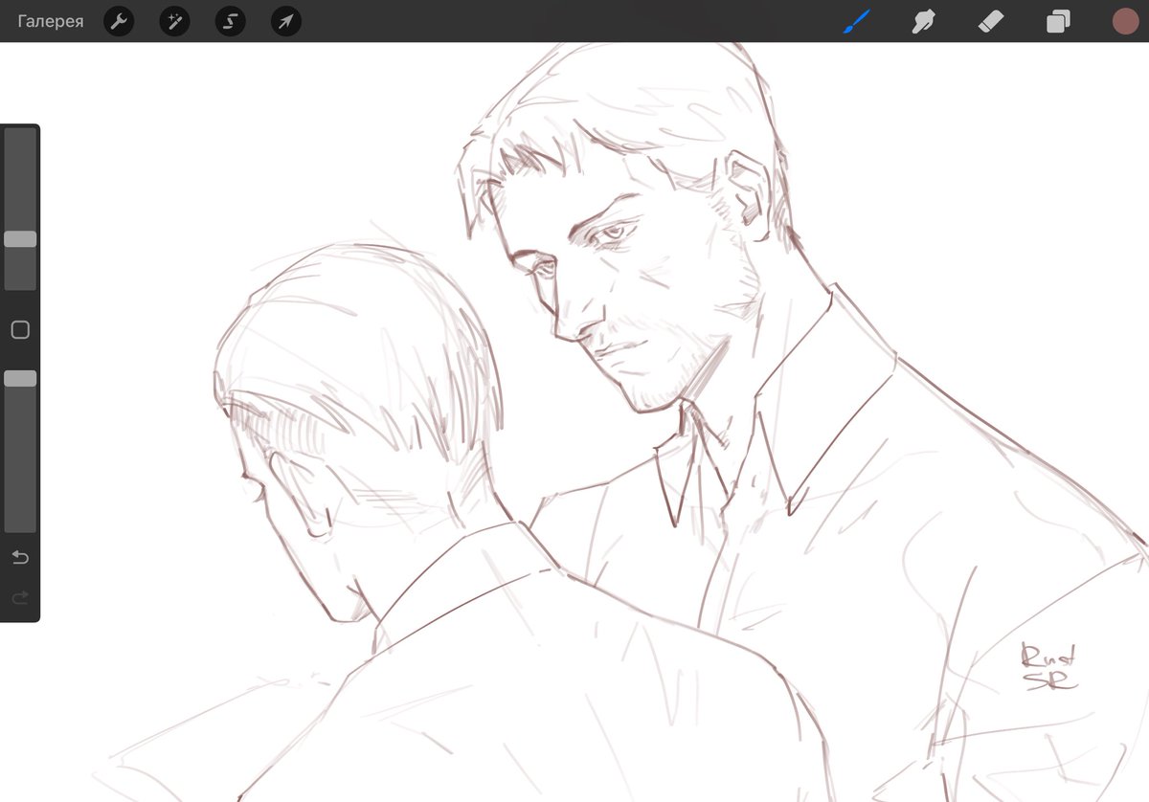Click the brush size slider handle
Image resolution: width=1149 pixels, height=802 pixels.
click(x=20, y=239)
